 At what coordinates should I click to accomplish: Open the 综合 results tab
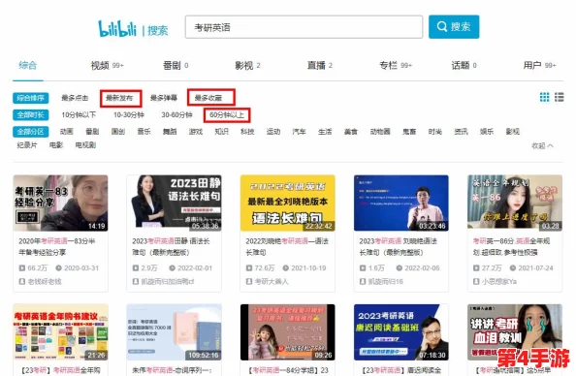click(28, 65)
